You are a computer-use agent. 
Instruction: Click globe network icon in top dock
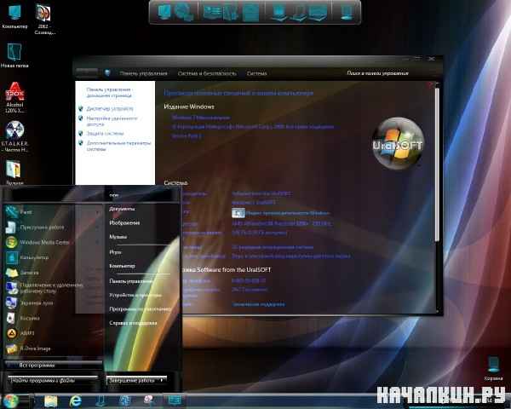pos(182,13)
